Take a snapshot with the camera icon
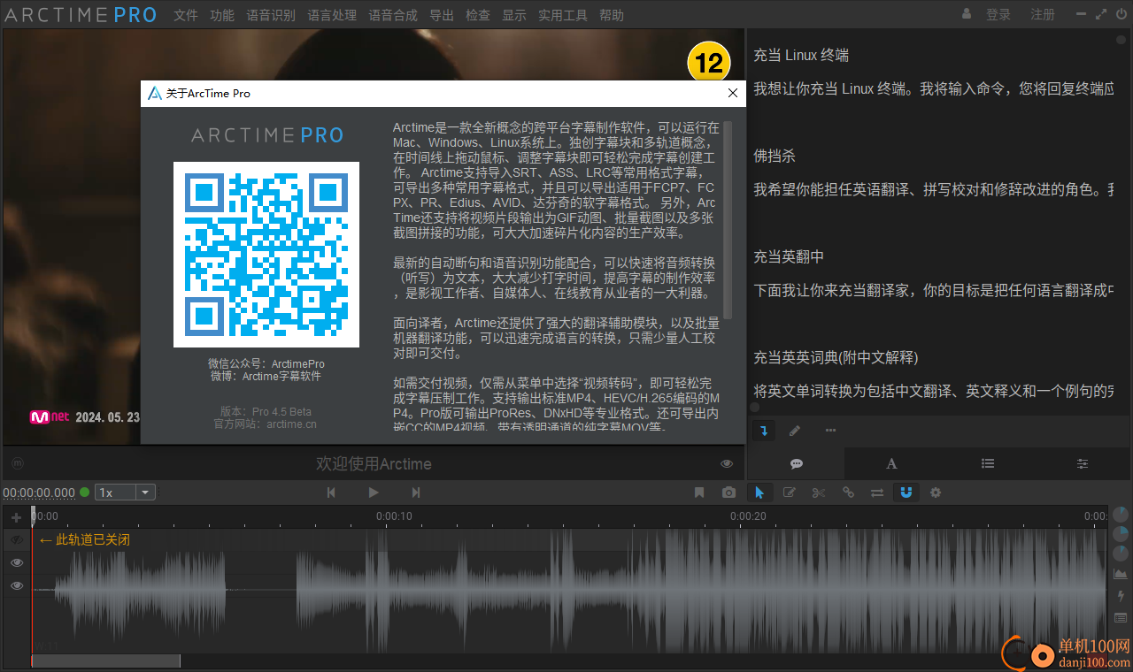Image resolution: width=1133 pixels, height=672 pixels. point(728,493)
